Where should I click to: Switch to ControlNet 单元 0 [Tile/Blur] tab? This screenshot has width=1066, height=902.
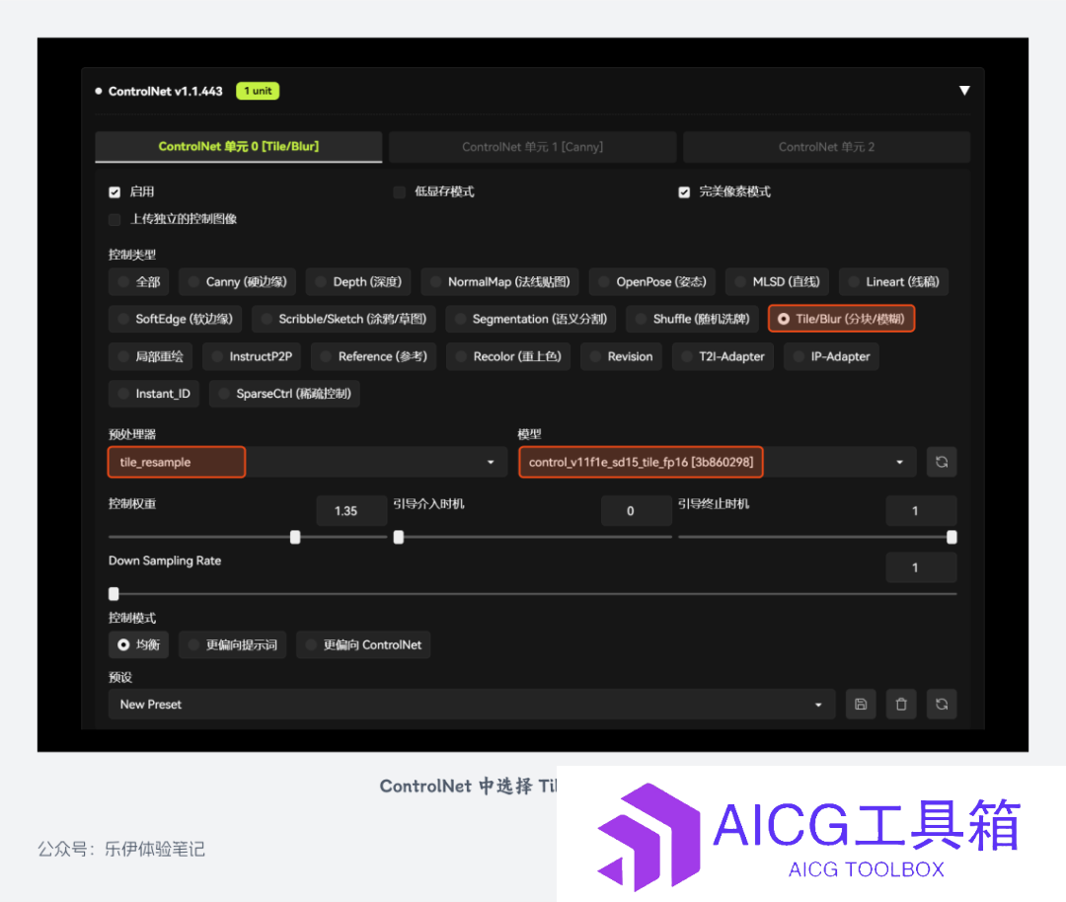click(x=239, y=147)
